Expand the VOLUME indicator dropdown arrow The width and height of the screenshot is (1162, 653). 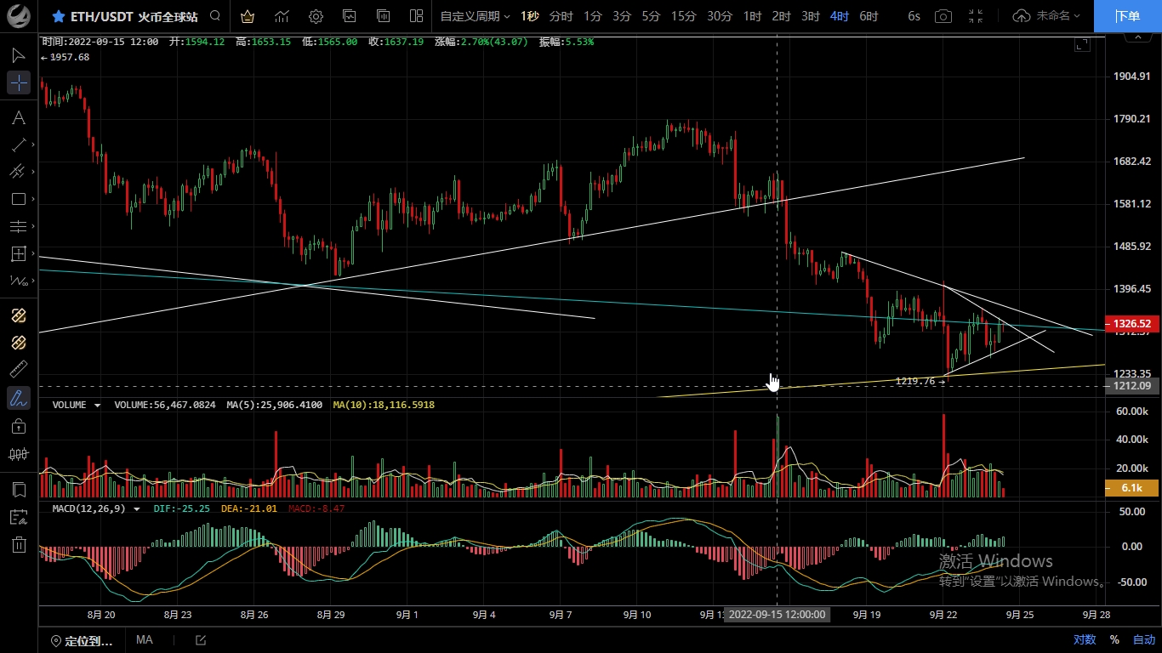tap(97, 406)
